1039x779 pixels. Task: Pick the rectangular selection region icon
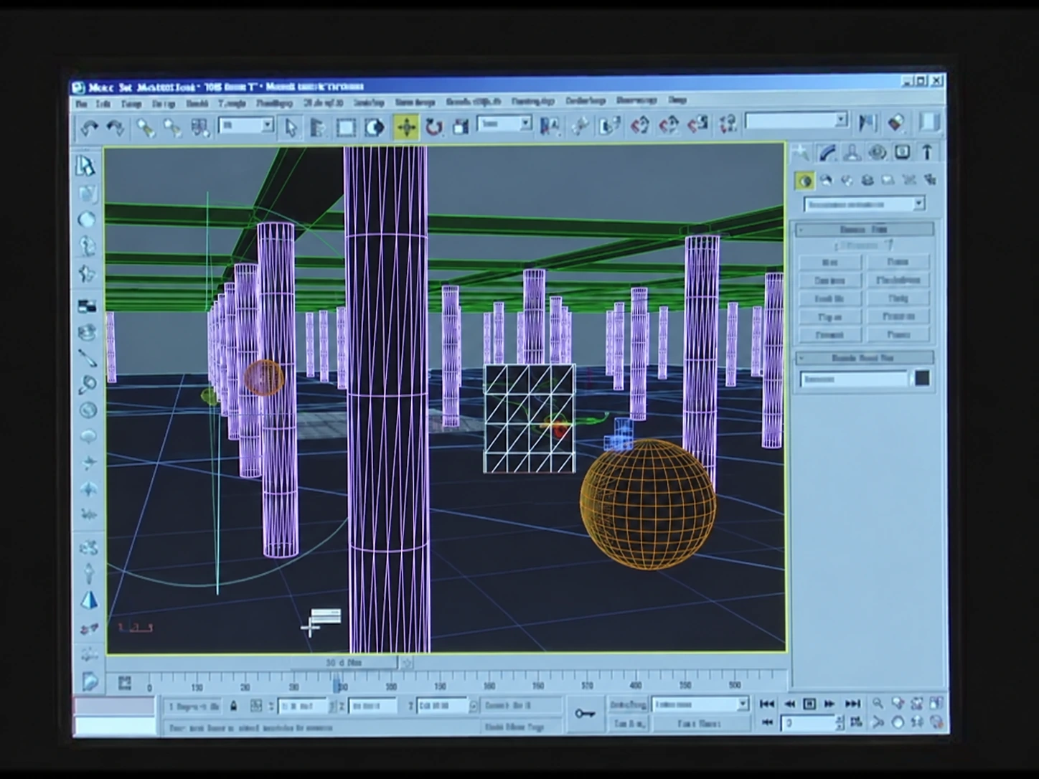[x=346, y=128]
